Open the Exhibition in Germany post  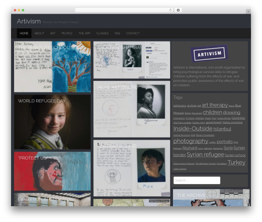[52, 199]
